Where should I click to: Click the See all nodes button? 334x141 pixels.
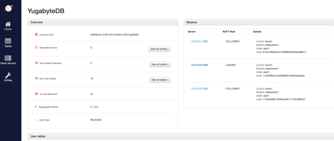(x=160, y=64)
